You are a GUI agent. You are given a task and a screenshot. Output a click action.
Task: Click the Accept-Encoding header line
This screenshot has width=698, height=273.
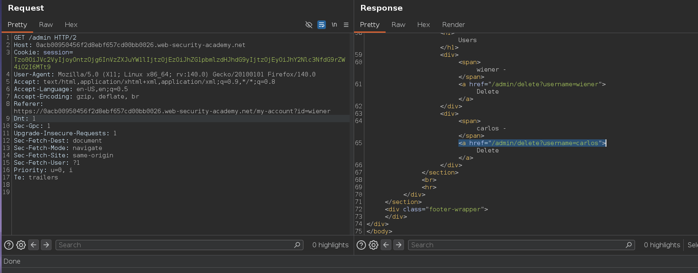tap(76, 96)
